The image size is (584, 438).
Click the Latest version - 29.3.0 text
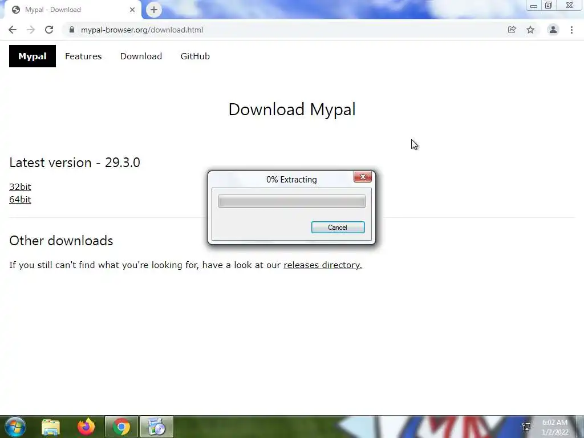tap(75, 163)
